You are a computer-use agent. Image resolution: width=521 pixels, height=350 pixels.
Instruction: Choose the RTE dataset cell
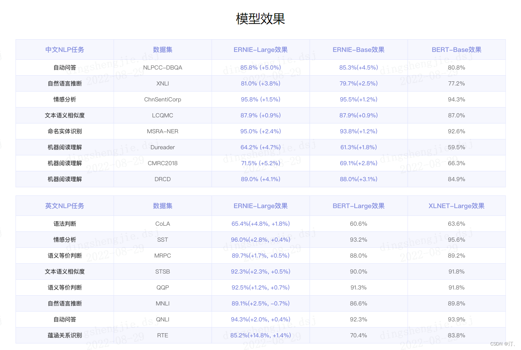[x=163, y=335]
